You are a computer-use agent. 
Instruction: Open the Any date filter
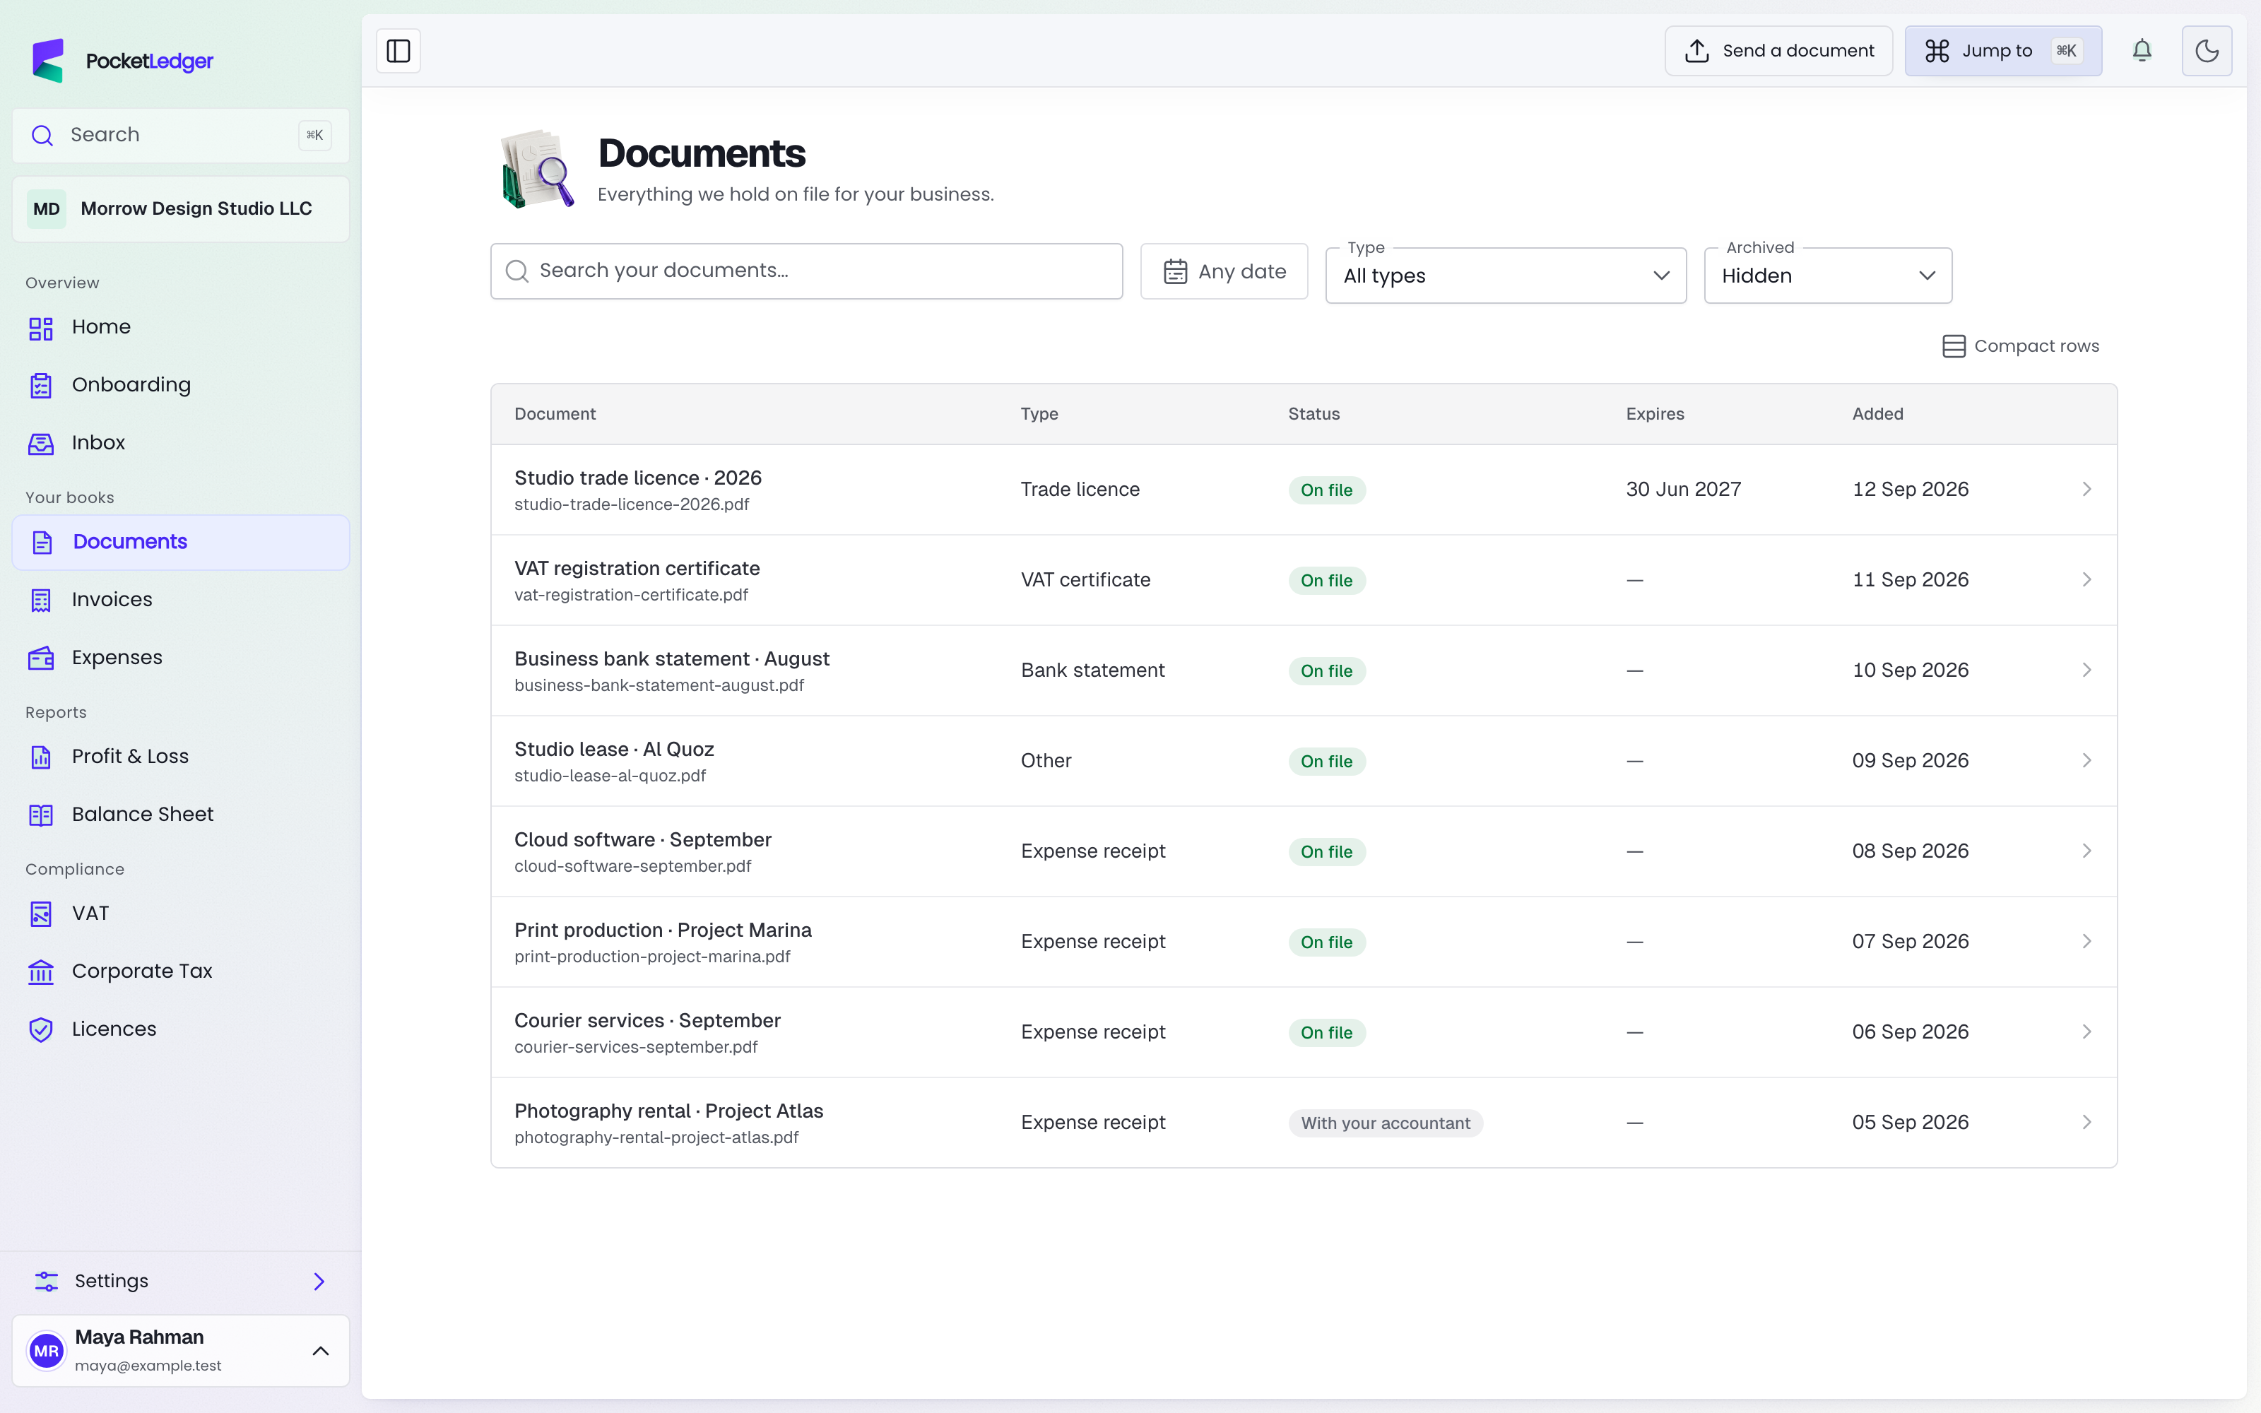1224,271
